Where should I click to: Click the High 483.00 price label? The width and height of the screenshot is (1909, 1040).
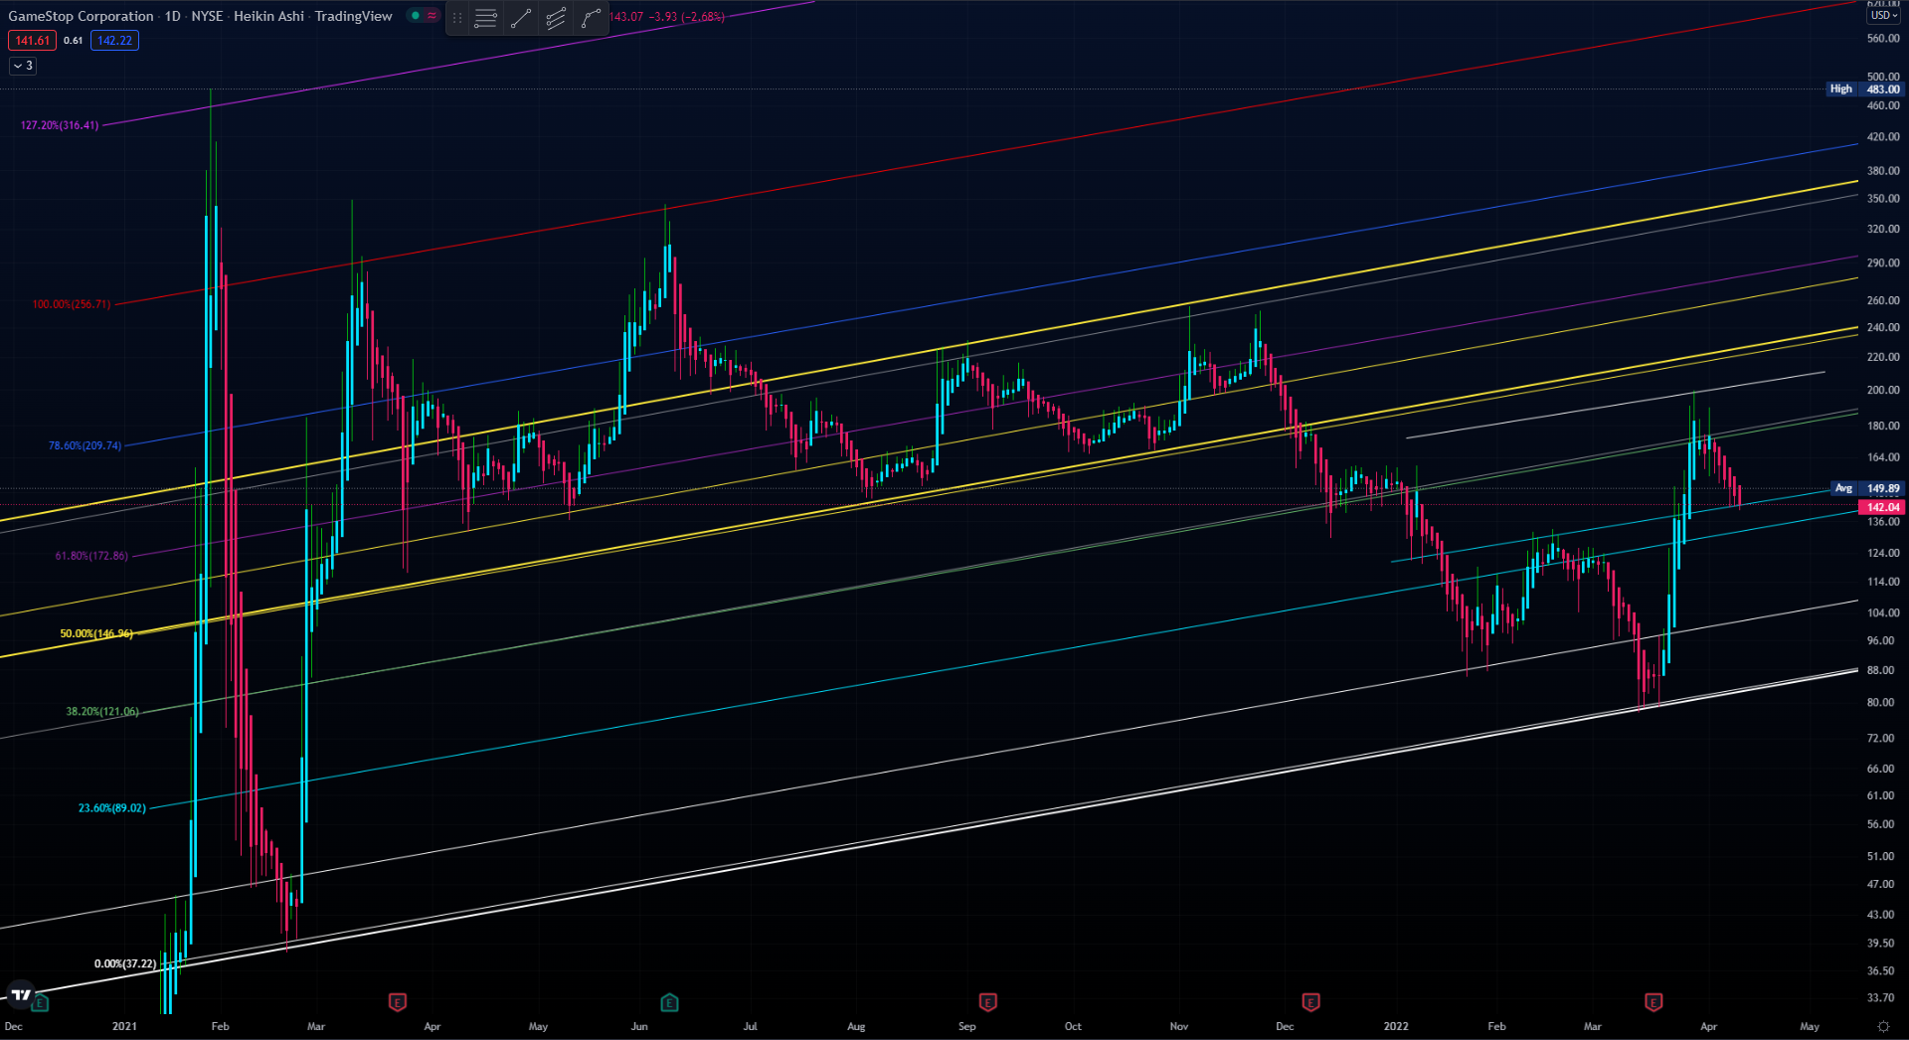(x=1865, y=89)
